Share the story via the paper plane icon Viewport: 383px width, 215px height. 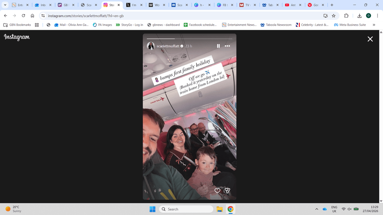click(227, 190)
